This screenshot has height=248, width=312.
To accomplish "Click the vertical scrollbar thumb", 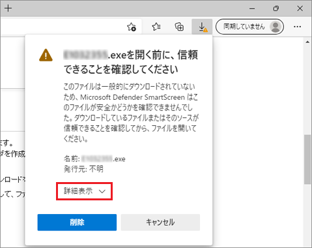I will 307,160.
